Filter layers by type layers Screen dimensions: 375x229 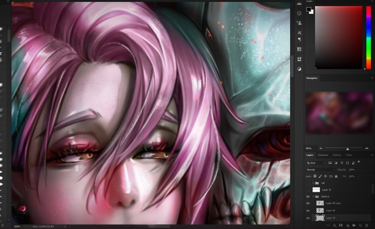(342, 163)
